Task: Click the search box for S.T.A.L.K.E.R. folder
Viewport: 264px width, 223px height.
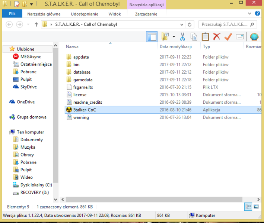Action: point(224,25)
